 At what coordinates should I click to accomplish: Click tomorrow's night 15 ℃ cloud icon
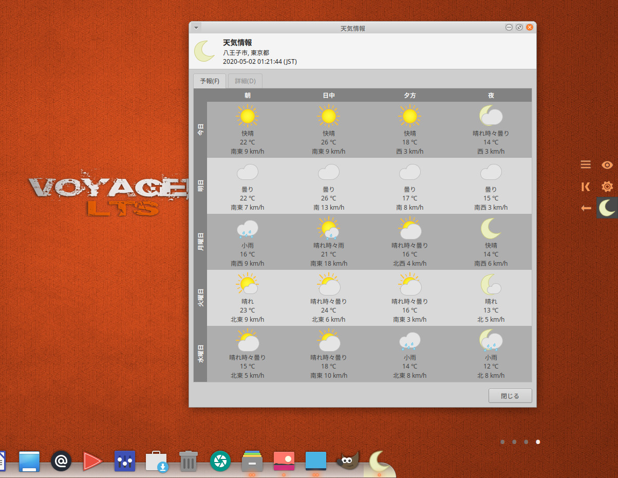pos(491,172)
